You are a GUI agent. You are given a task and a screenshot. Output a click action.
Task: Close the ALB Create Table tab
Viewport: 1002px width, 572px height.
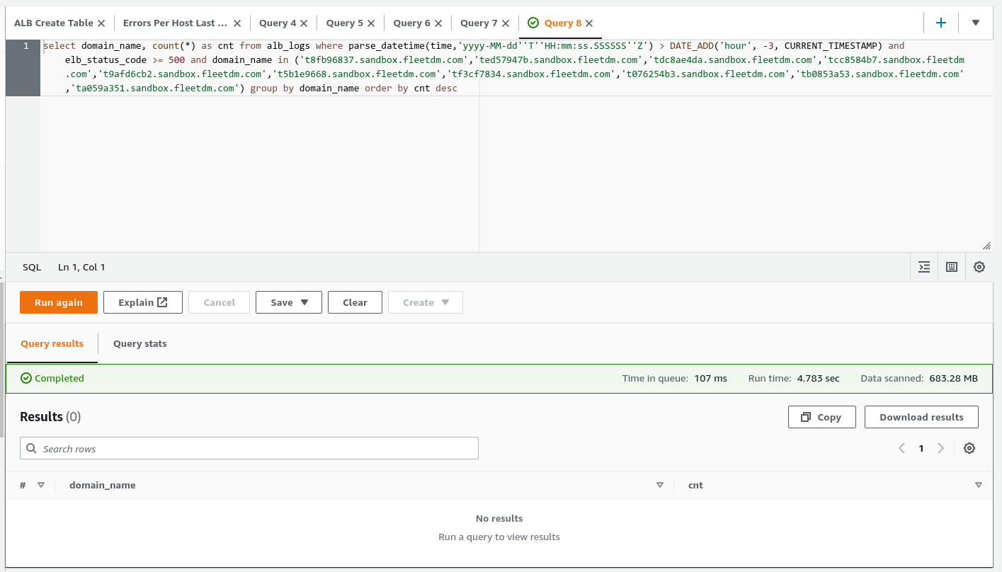click(101, 23)
